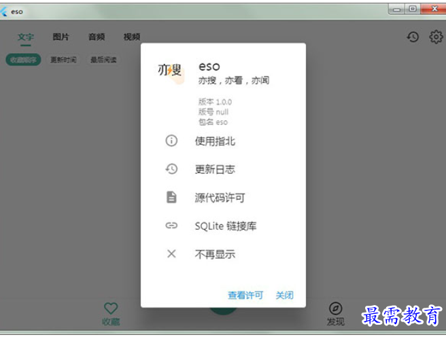Viewport: 446px width, 337px height.
Task: Maximize the eso window
Action: [x=413, y=9]
